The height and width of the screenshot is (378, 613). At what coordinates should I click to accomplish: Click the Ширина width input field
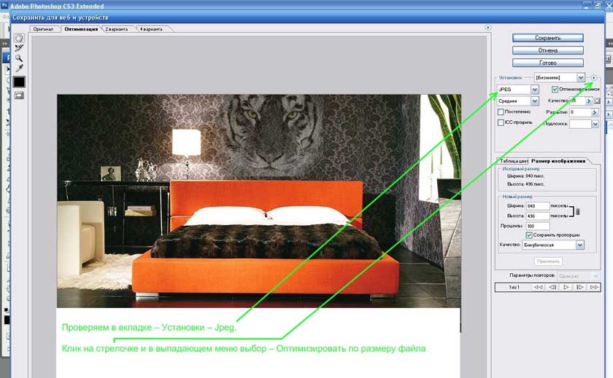coord(537,206)
